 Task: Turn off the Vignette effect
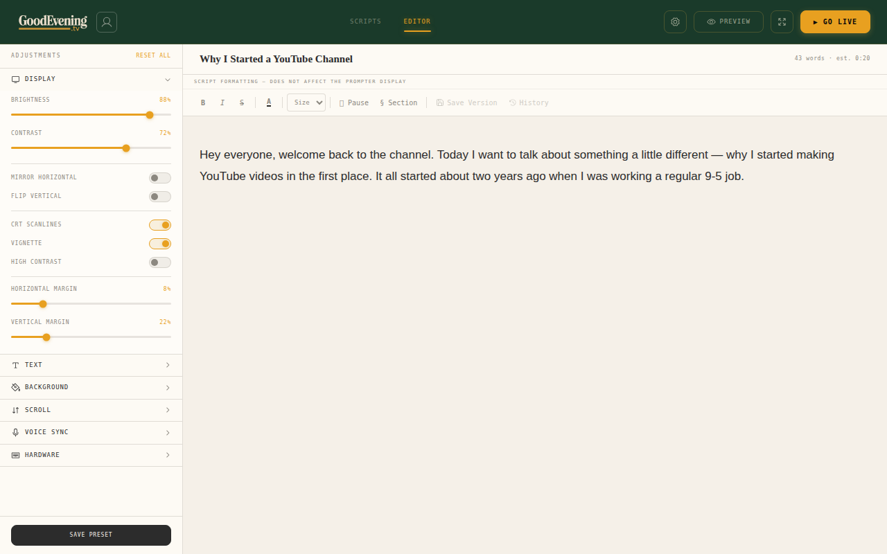(x=160, y=243)
